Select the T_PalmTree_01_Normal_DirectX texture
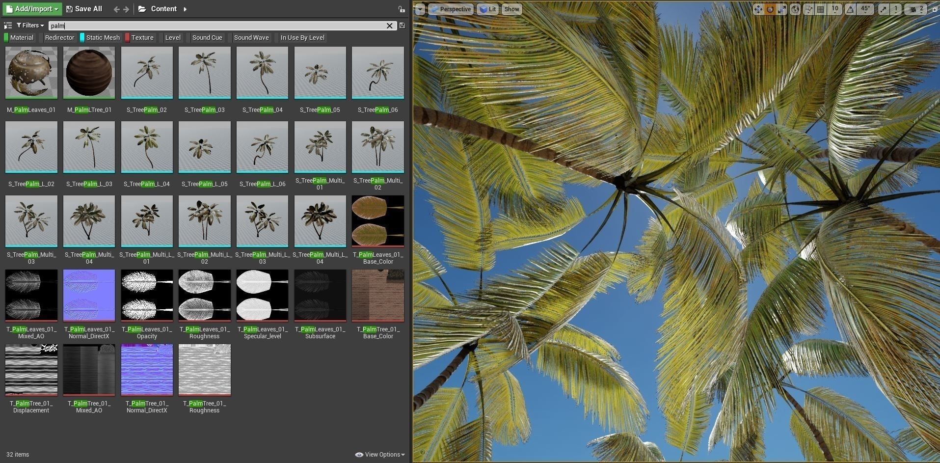940x463 pixels. 147,370
